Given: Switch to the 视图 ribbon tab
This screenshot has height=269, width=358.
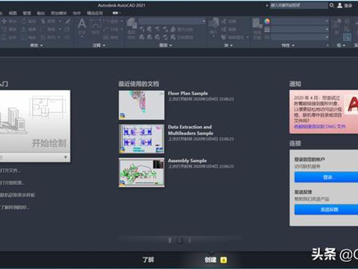Looking at the screenshot, I should (13, 13).
